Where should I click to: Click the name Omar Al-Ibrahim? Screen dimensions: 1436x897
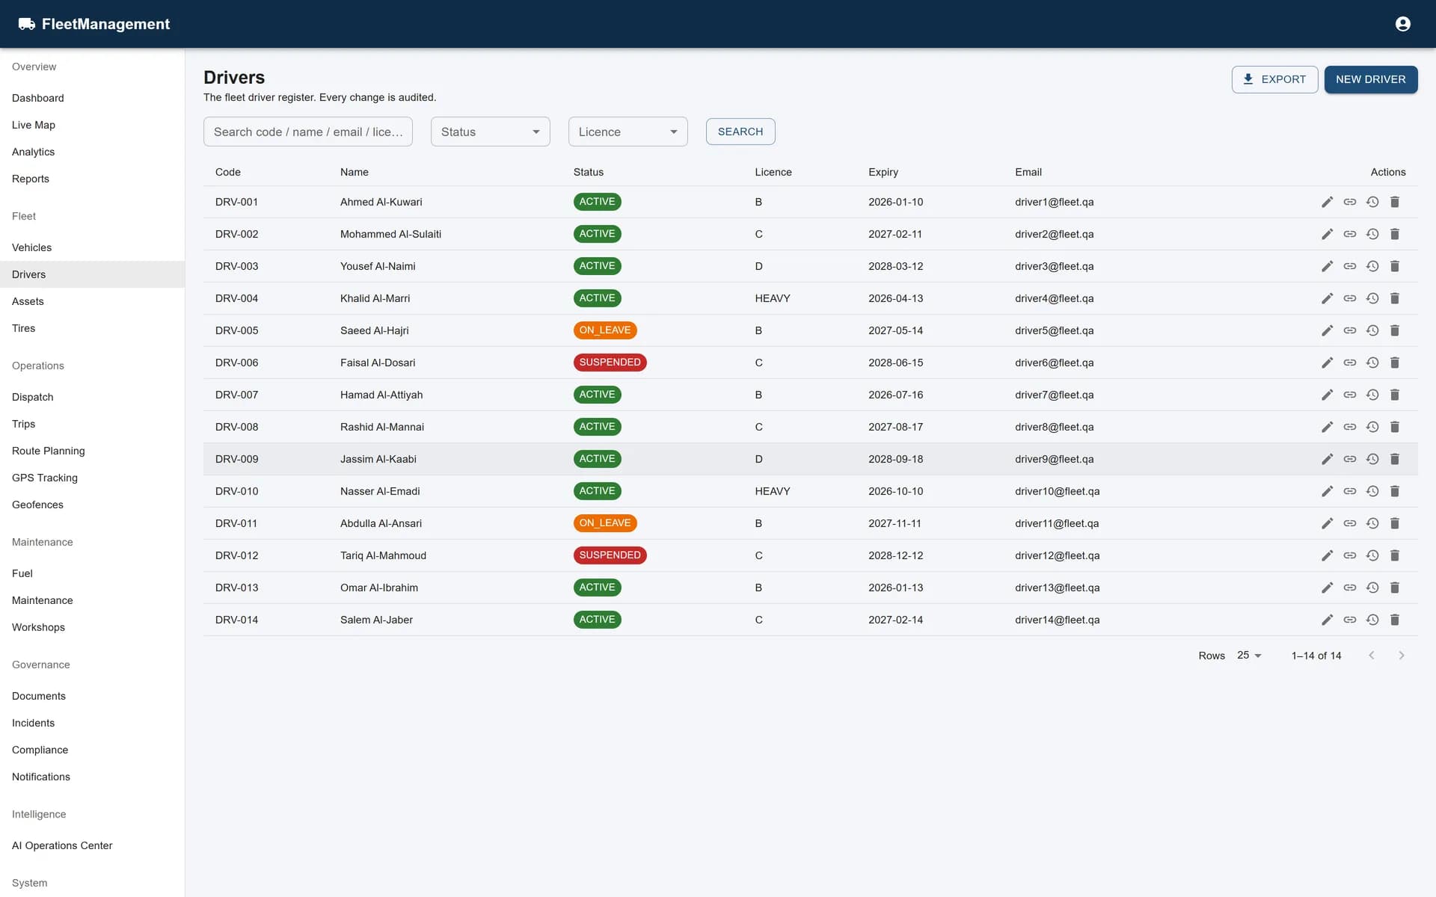379,588
